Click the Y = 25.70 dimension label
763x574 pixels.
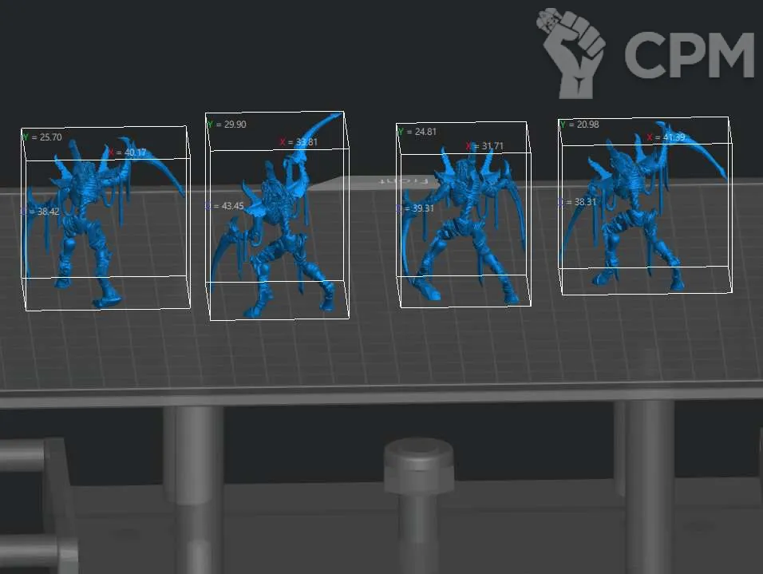(43, 137)
